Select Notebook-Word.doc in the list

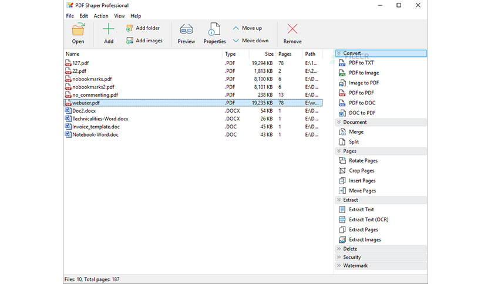(x=193, y=135)
